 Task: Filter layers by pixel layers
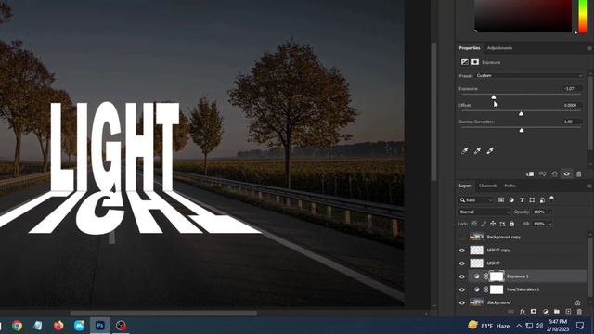501,200
